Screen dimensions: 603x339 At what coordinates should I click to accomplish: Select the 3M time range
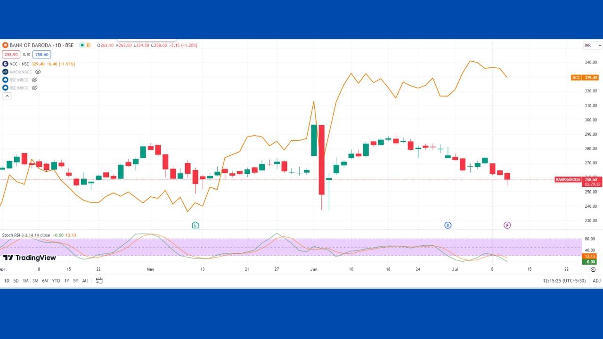point(35,281)
